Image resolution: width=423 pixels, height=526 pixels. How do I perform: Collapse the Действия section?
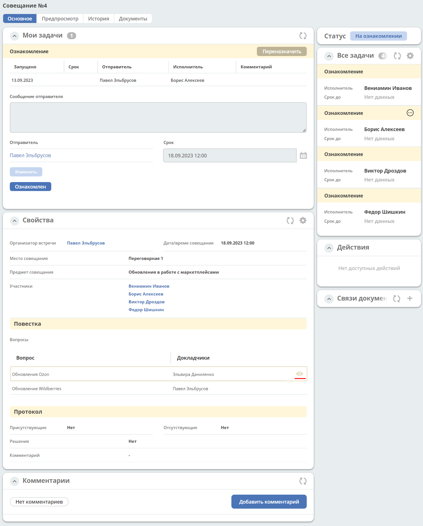[329, 248]
